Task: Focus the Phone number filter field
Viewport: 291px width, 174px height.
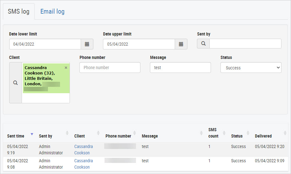Action: click(x=110, y=68)
